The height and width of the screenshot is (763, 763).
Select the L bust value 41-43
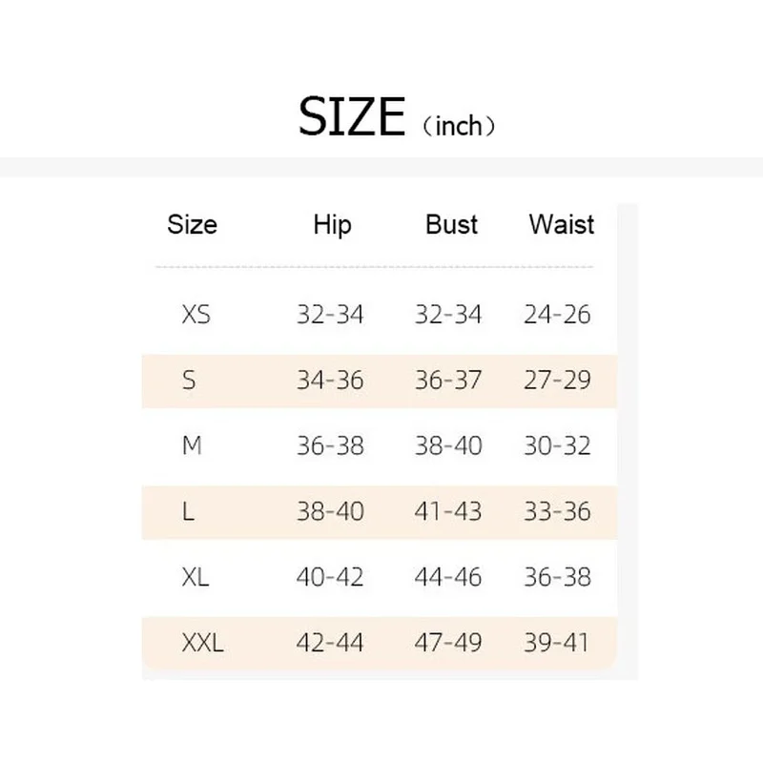point(448,512)
